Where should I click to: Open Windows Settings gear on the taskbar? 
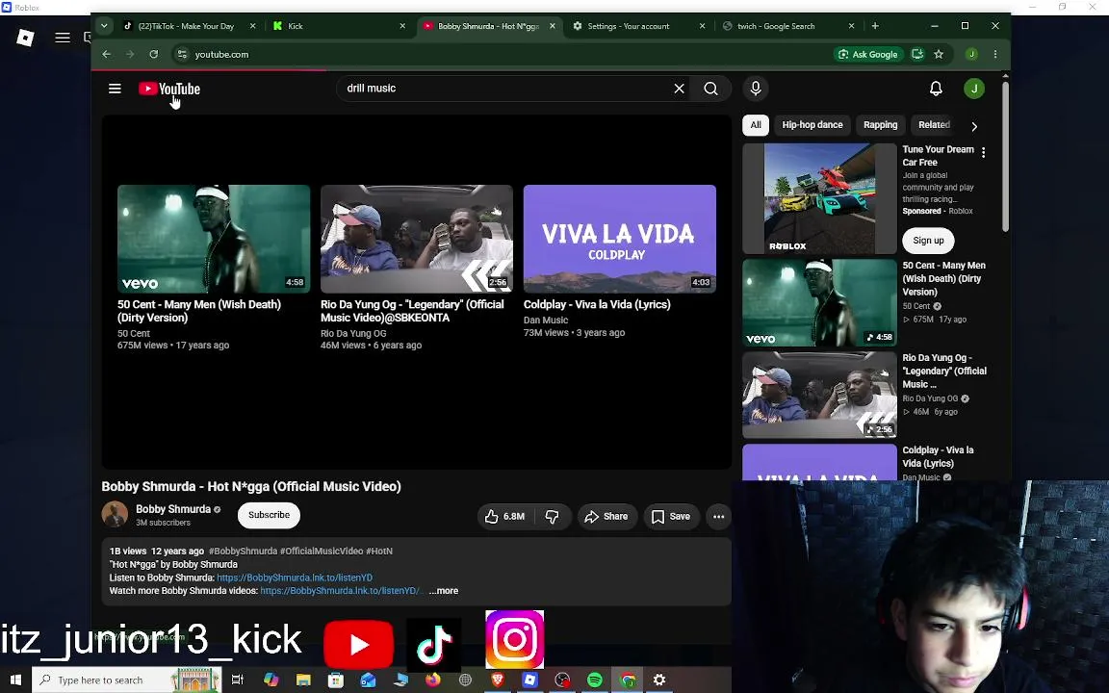(x=659, y=680)
